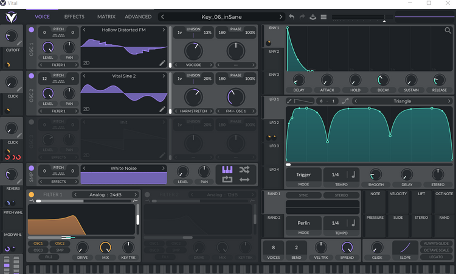Screen dimensions: 456x274
Task: Toggle sample loop icon
Action: pos(227,179)
